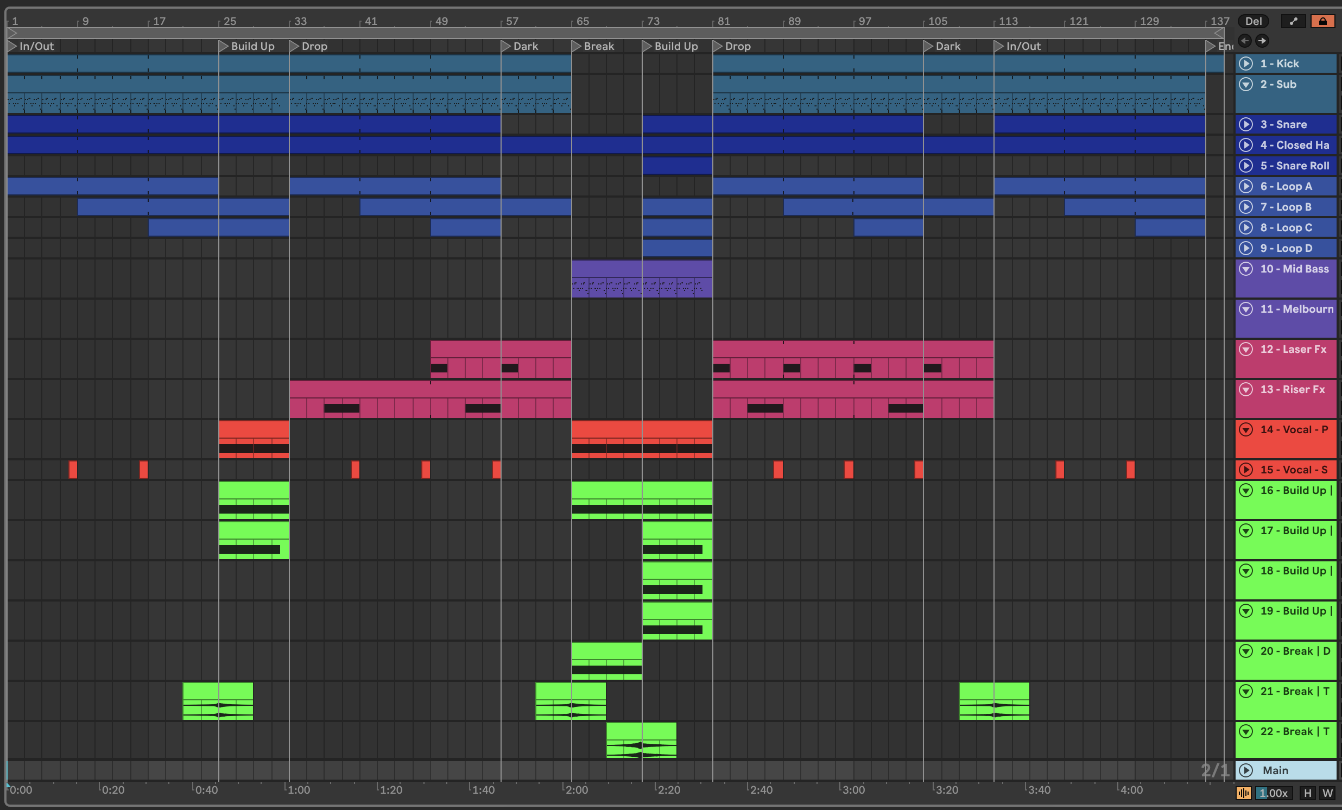Unfold the 1 - Kick track
The image size is (1342, 810).
coord(1246,64)
